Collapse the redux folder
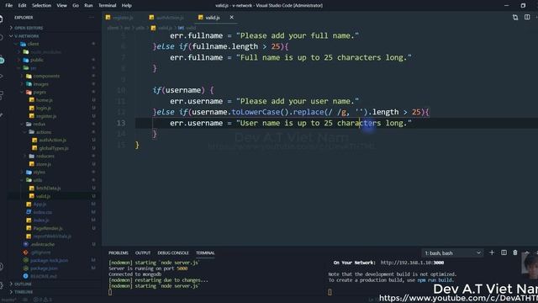Screen dimensions: 538x303 pos(40,124)
